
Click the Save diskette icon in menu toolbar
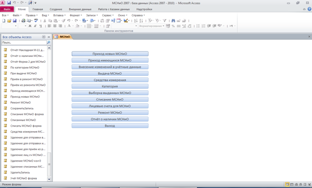14,20
